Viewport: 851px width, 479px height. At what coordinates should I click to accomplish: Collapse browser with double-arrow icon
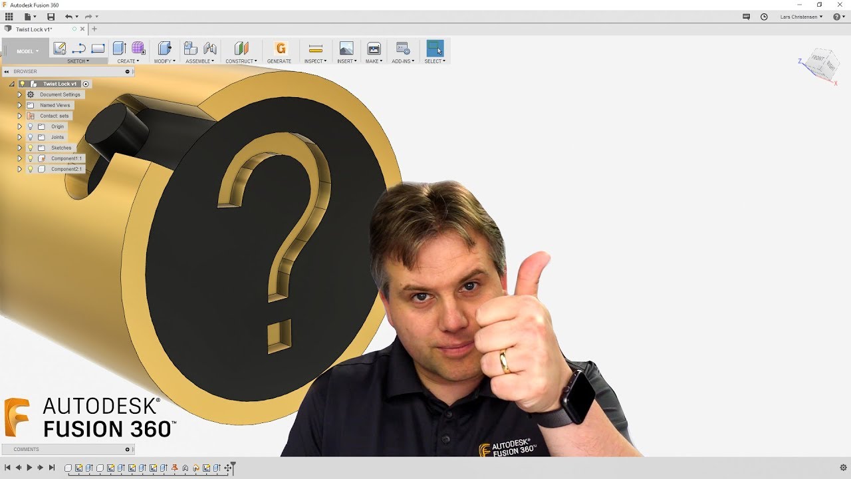(6, 71)
